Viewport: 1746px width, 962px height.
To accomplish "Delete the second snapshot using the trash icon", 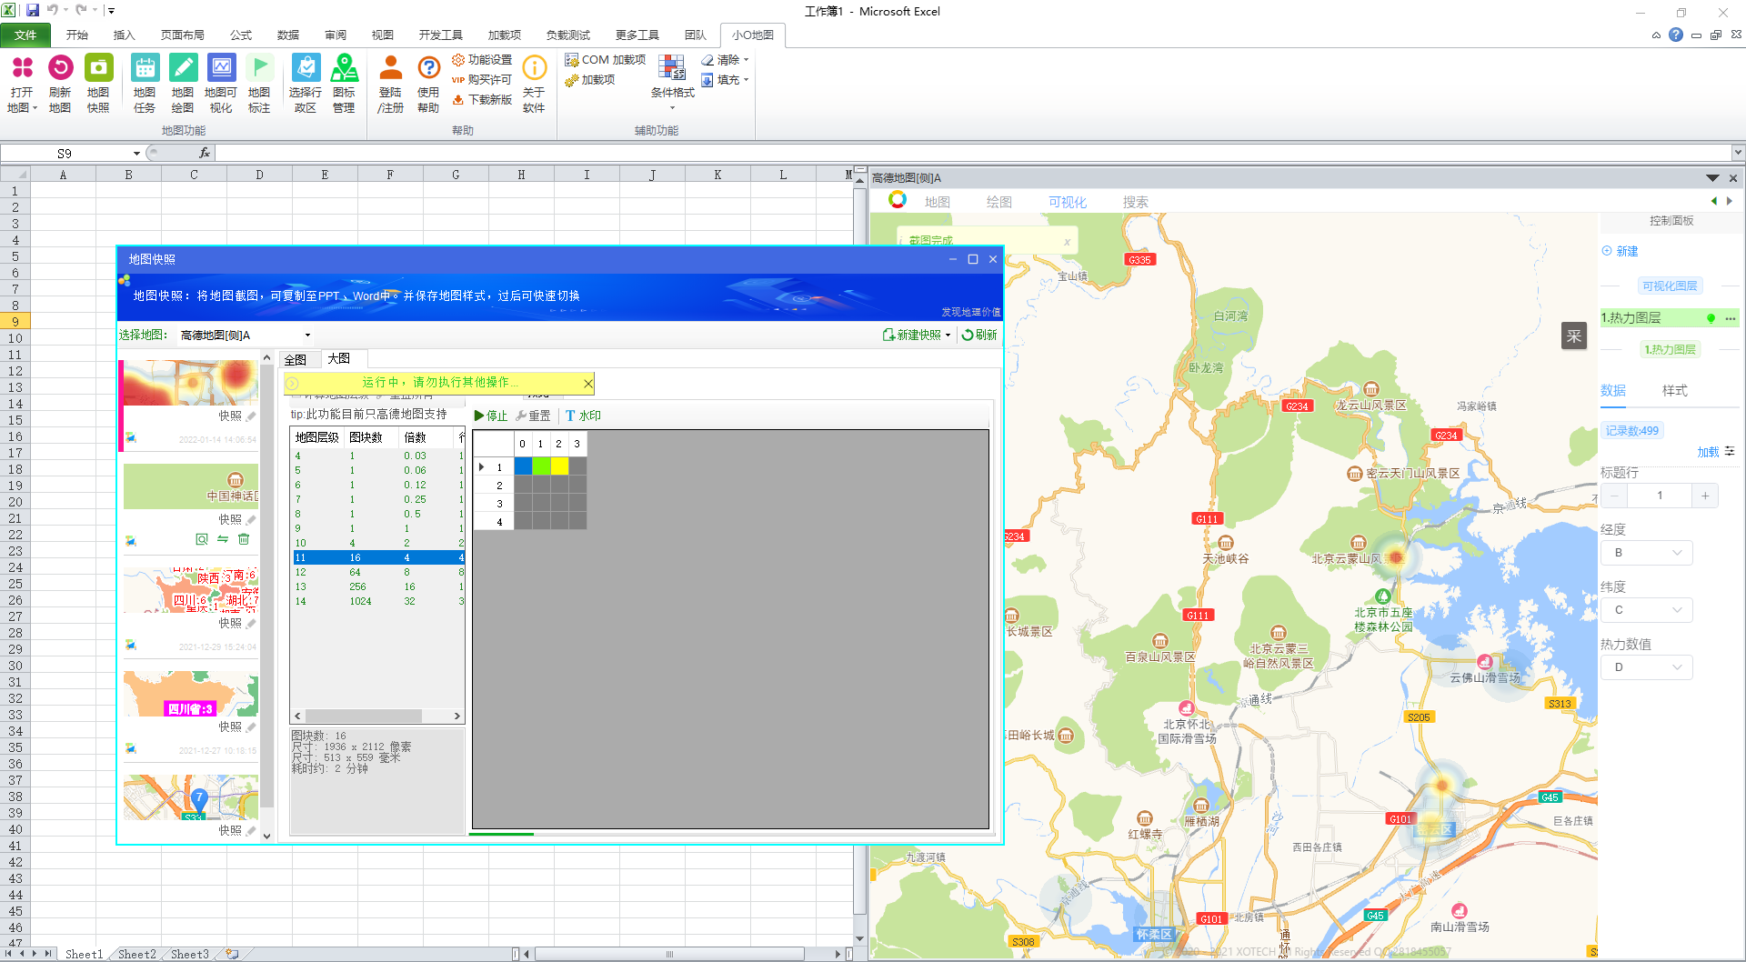I will pyautogui.click(x=244, y=539).
